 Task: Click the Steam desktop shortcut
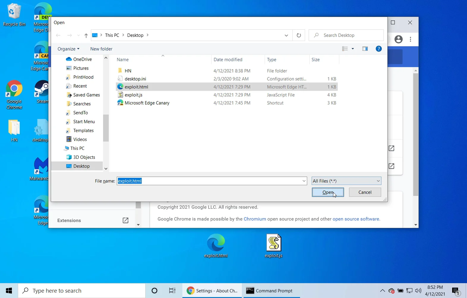click(x=42, y=92)
